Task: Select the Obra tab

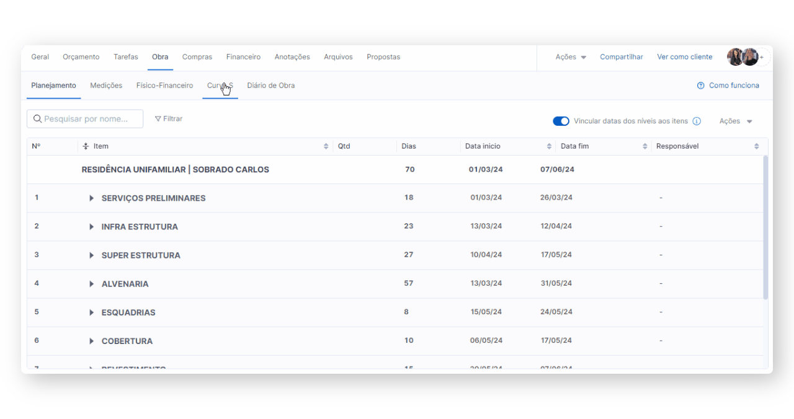Action: [160, 57]
